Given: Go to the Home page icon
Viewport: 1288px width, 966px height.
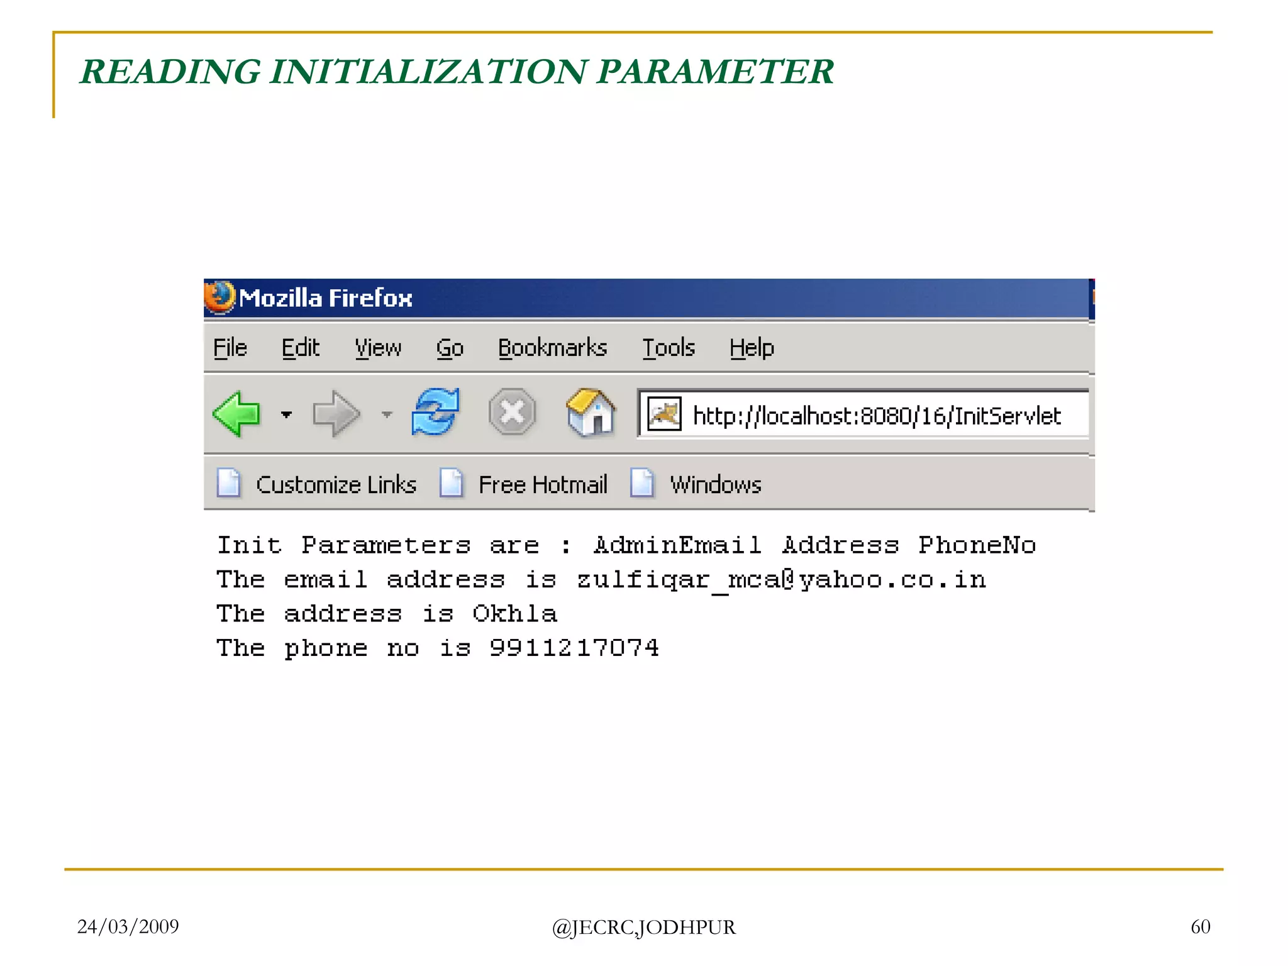Looking at the screenshot, I should [x=591, y=413].
